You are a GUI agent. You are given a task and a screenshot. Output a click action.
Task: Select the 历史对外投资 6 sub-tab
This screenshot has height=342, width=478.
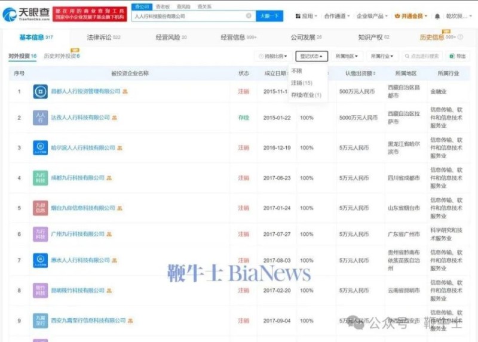(62, 56)
